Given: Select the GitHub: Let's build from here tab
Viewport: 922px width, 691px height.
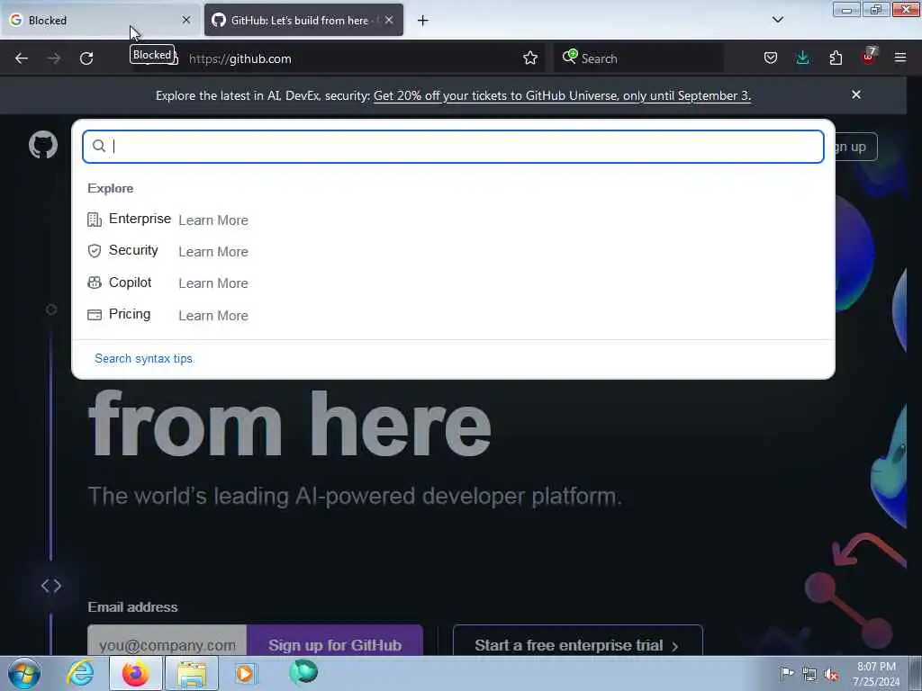Looking at the screenshot, I should tap(303, 20).
